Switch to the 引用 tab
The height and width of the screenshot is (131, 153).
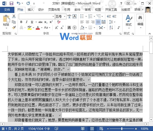point(67,10)
